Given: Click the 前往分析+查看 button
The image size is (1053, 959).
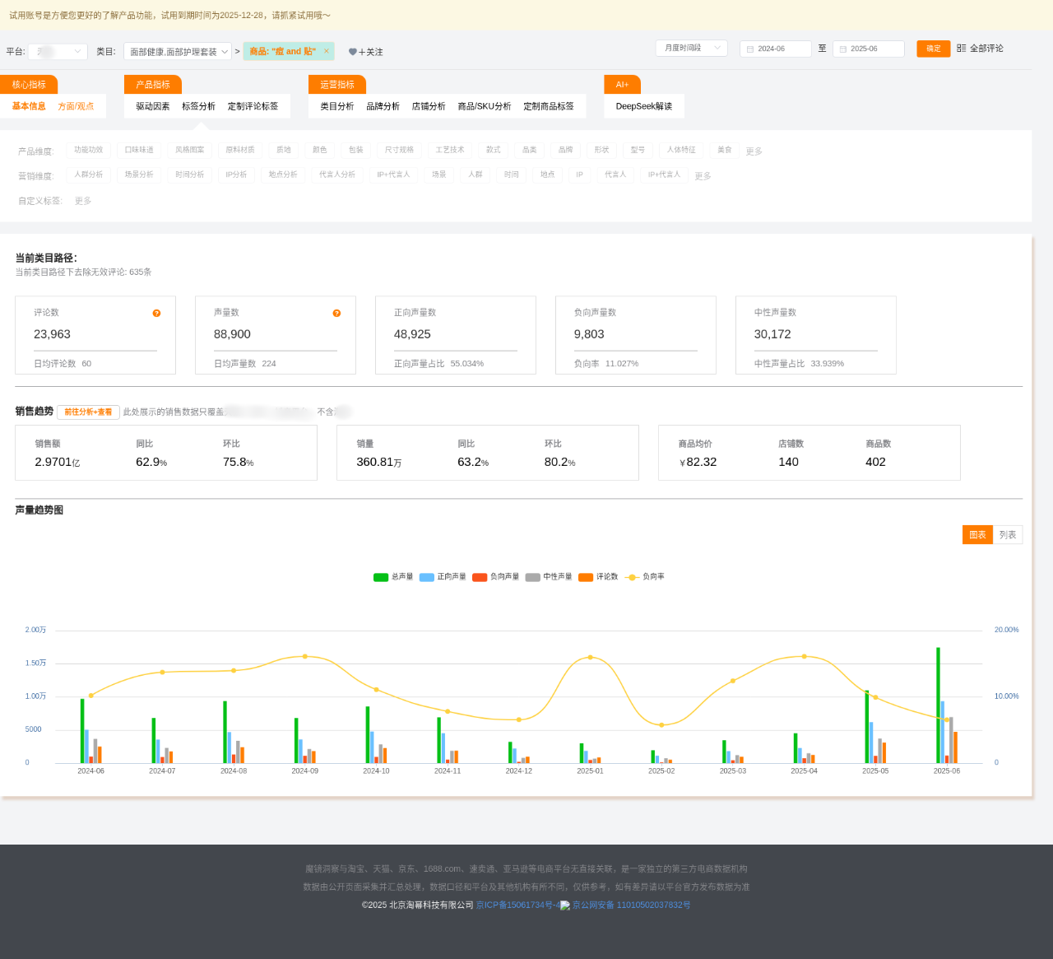Looking at the screenshot, I should coord(88,412).
